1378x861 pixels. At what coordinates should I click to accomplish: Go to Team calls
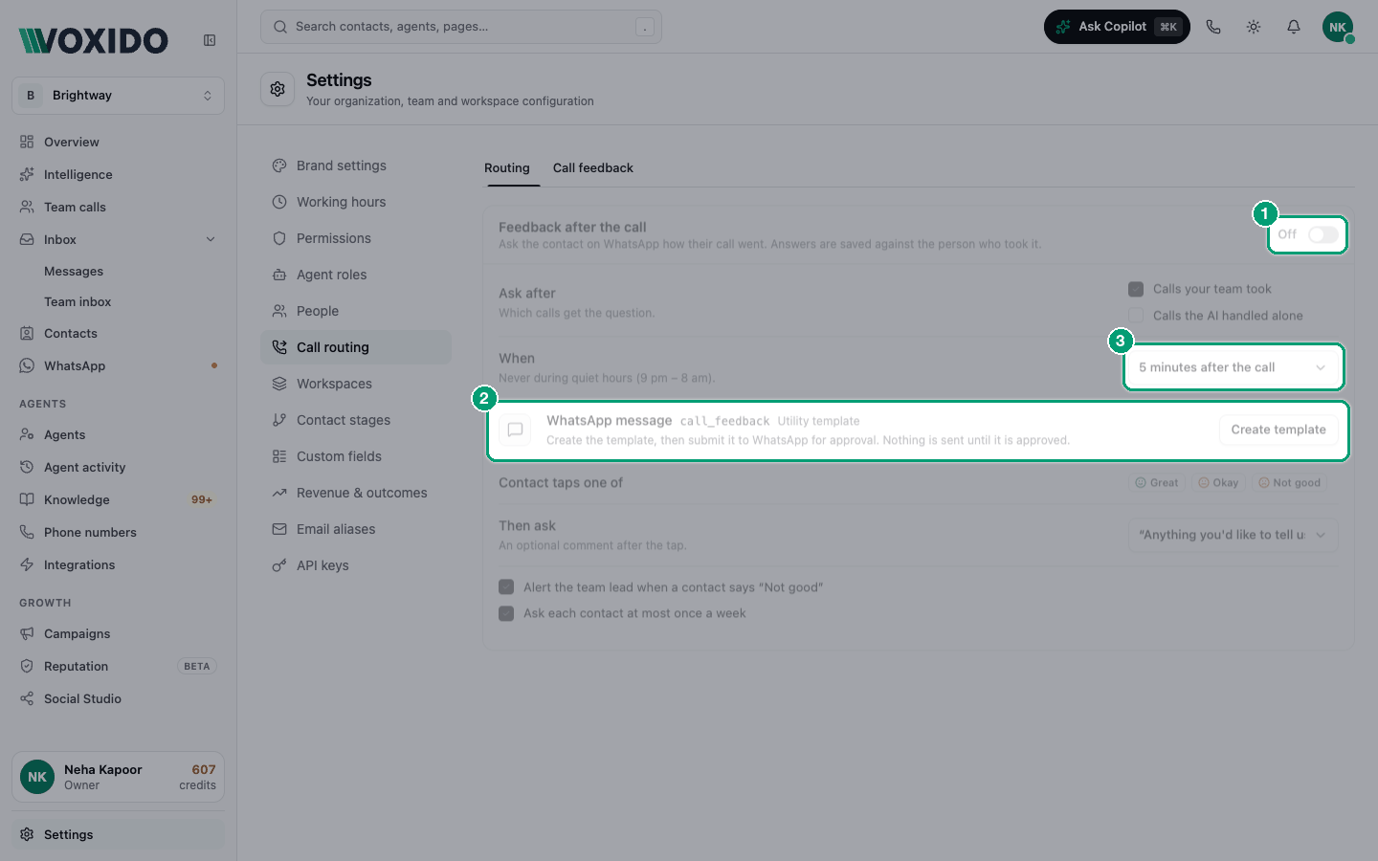tap(119, 207)
